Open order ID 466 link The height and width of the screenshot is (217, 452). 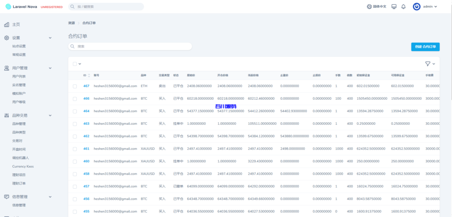coord(86,98)
